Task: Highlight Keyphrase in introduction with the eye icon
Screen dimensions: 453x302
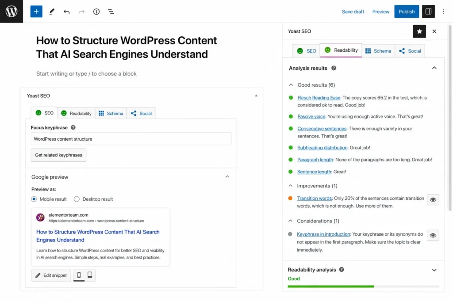Action: click(433, 235)
